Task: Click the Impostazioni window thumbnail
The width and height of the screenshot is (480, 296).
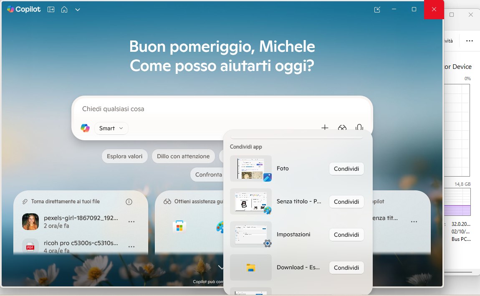Action: (x=251, y=235)
